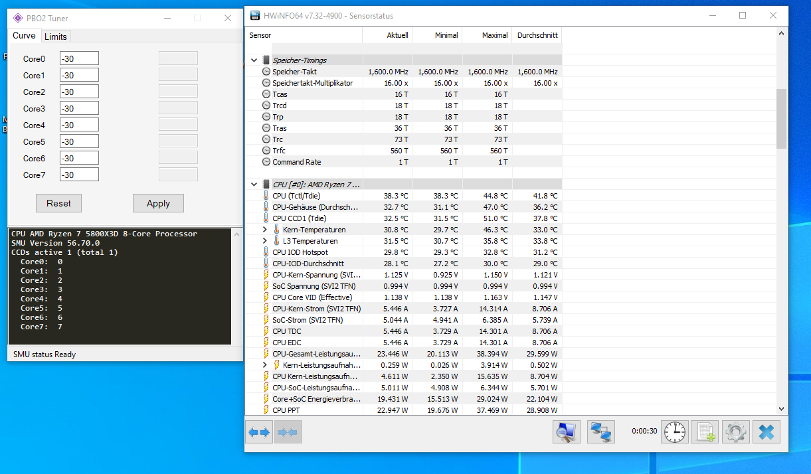Click lightning icon of CPU TDC row
The width and height of the screenshot is (811, 474).
[266, 331]
